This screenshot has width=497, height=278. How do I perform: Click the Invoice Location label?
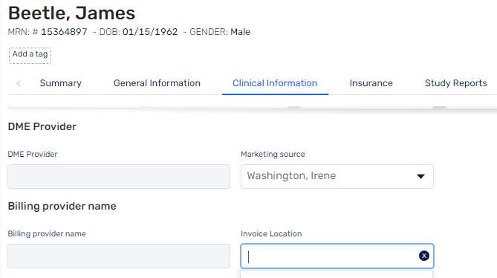tap(271, 234)
